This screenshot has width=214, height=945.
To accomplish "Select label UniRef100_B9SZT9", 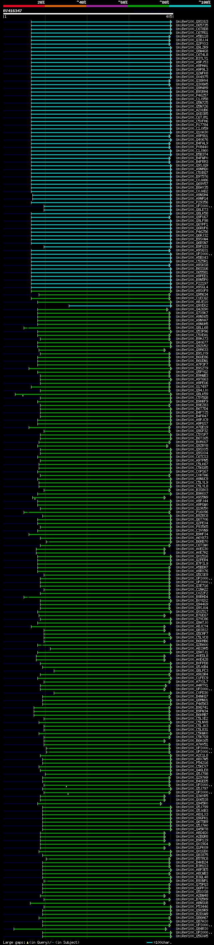I will click(192, 368).
